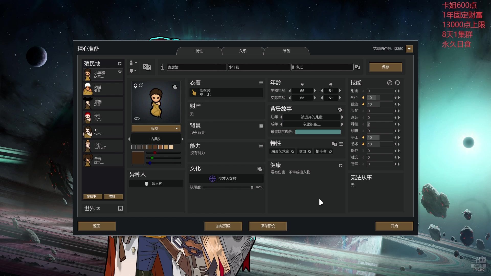Select colonist 阿曾 in the colony list
This screenshot has height=276, width=491.
click(103, 89)
